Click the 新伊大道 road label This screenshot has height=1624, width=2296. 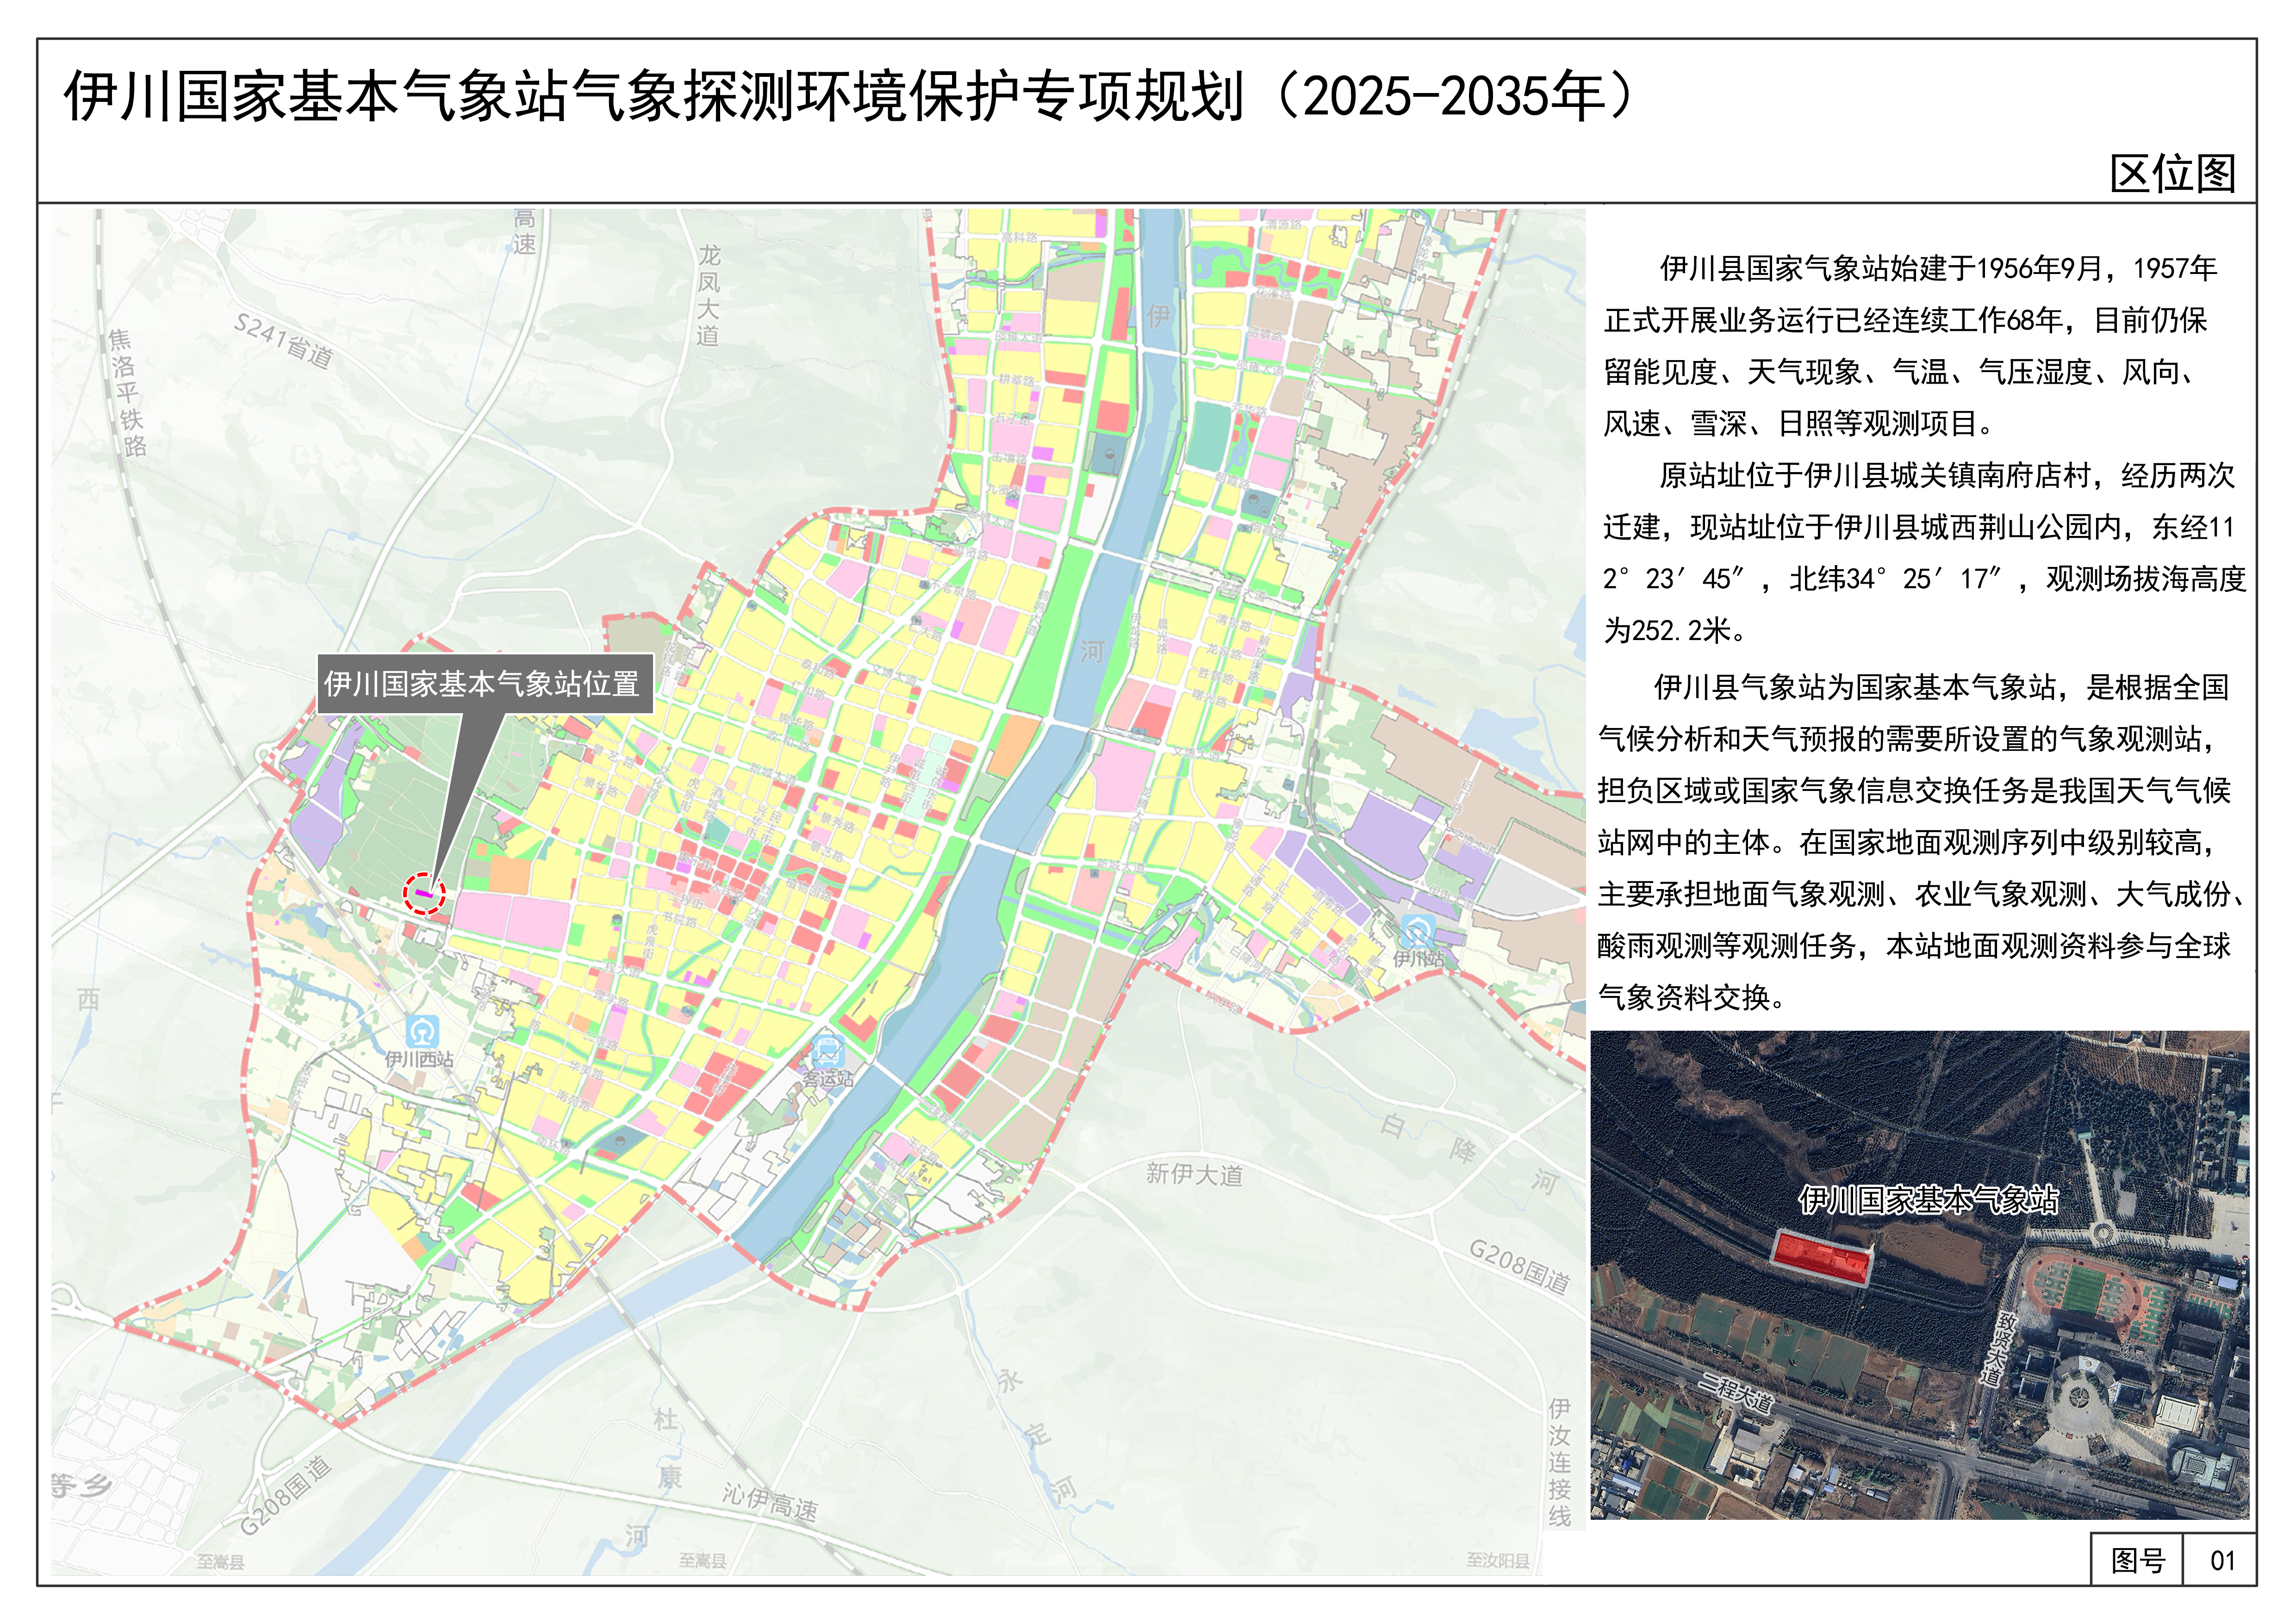[1194, 1173]
